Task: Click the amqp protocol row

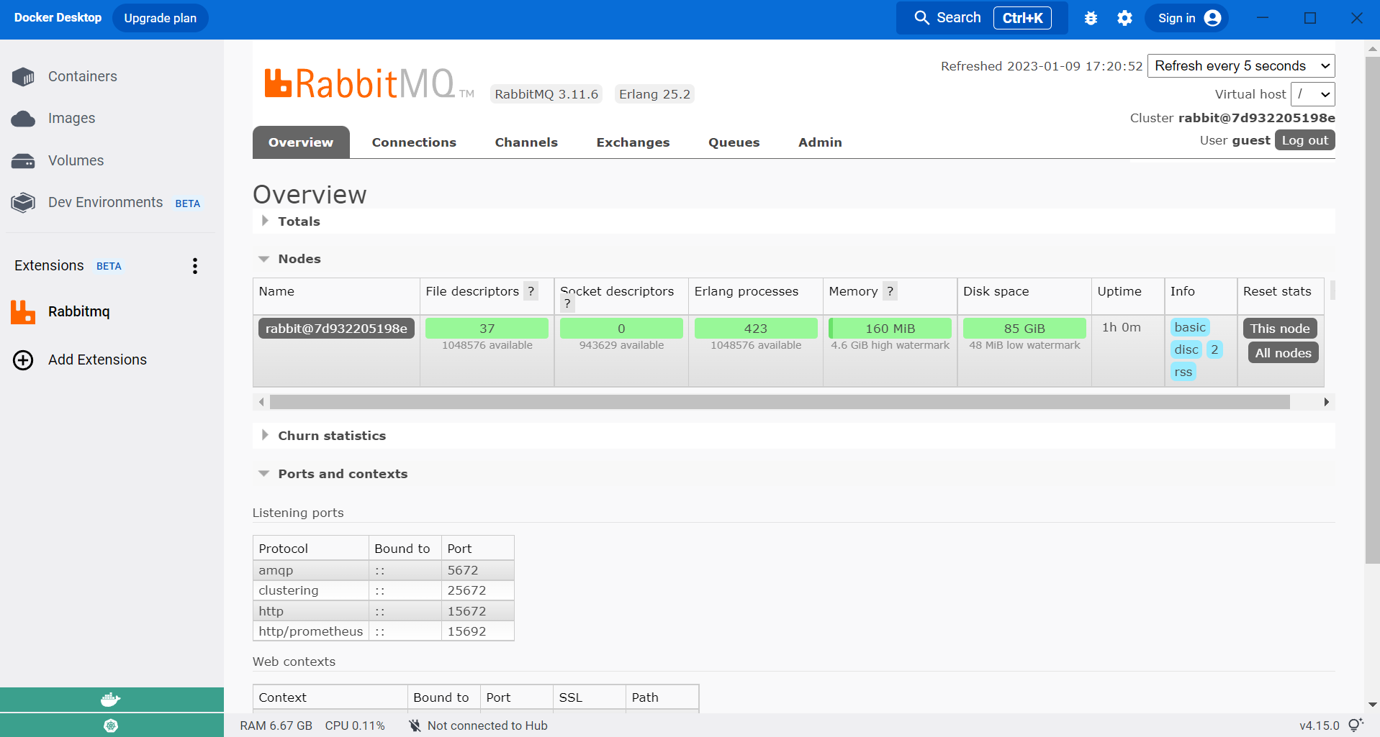Action: (383, 570)
